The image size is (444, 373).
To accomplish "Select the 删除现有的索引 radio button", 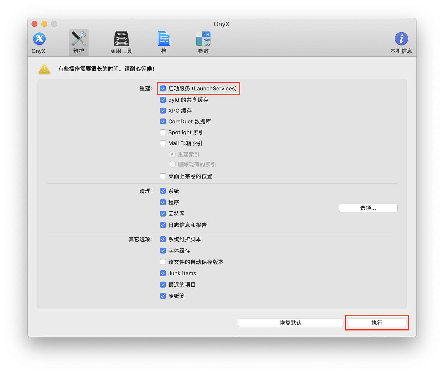I will pos(172,164).
